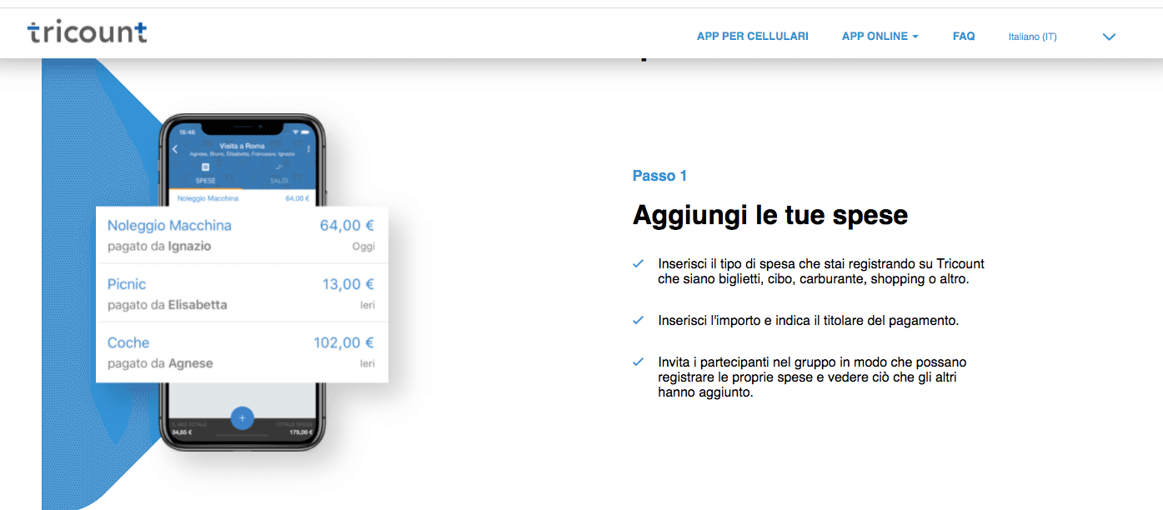Click checkmark beside 'Inserisci l'importo'
1163x510 pixels.
tap(639, 320)
